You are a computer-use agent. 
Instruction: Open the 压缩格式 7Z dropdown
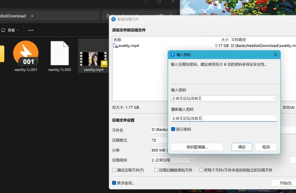pos(159,140)
